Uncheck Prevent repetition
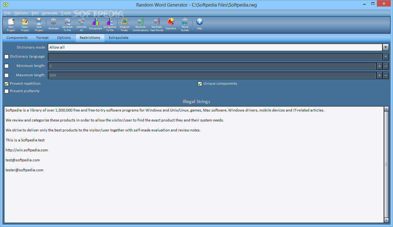 [x=7, y=84]
